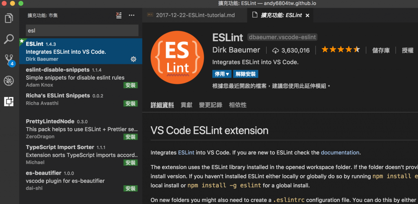The image size is (418, 204).
Task: Open the Search view in activity bar
Action: (x=9, y=39)
